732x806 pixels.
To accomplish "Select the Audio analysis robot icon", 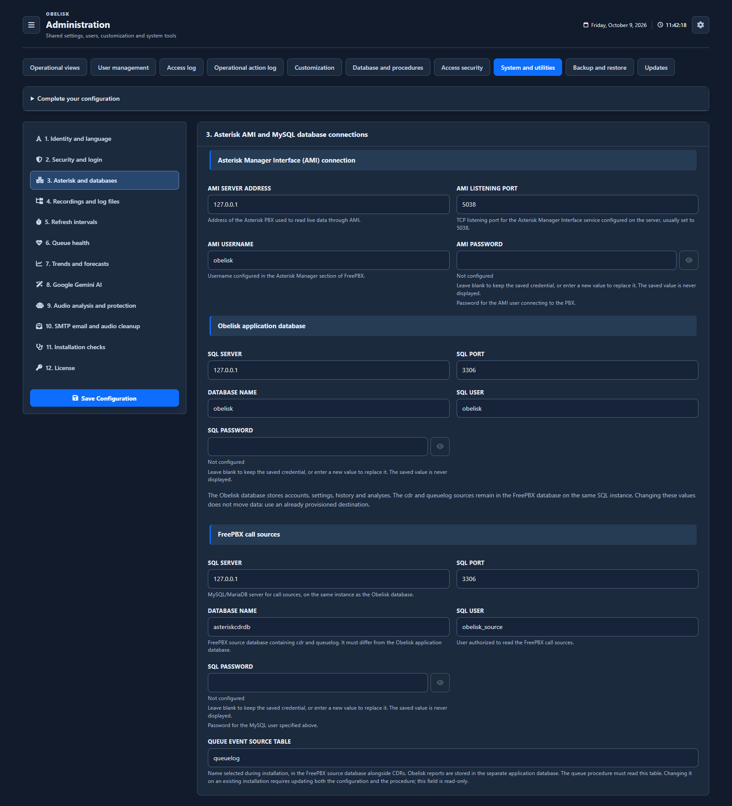I will (x=40, y=306).
